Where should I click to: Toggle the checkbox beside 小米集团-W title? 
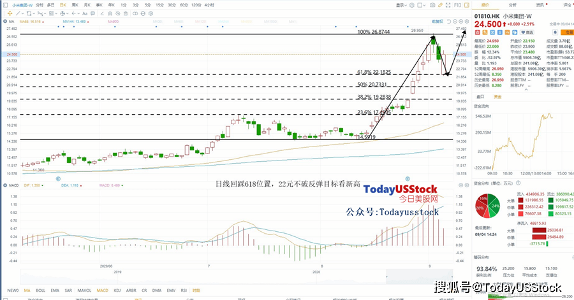(5, 5)
